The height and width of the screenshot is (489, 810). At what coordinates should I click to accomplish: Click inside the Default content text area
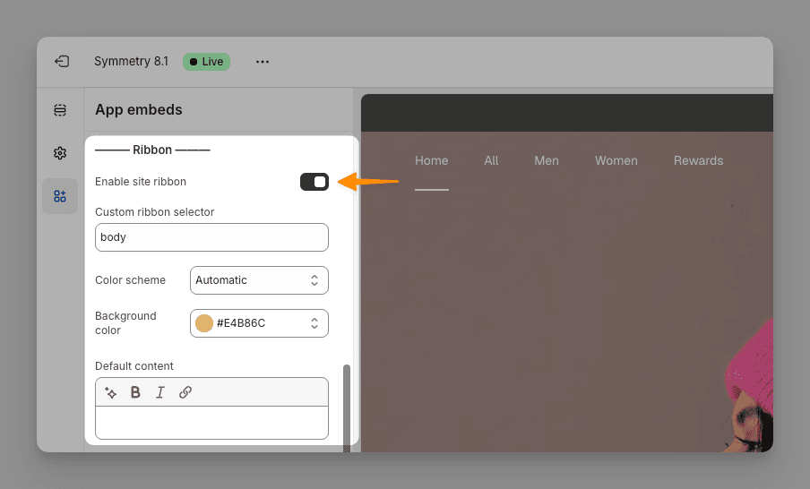pyautogui.click(x=211, y=423)
